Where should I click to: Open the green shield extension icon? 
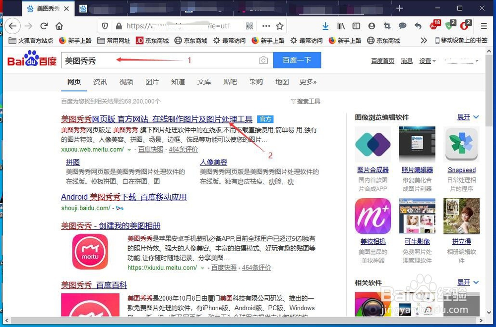pos(450,25)
